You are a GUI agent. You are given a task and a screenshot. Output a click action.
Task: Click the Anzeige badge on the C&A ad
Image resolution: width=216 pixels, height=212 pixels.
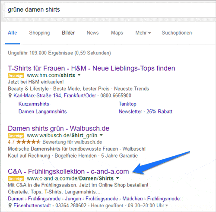click(16, 179)
